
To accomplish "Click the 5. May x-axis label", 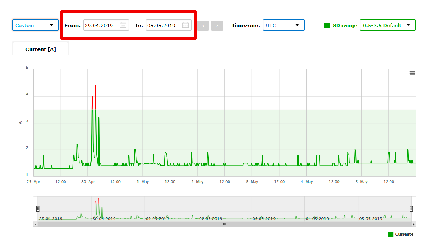I will pos(362,182).
